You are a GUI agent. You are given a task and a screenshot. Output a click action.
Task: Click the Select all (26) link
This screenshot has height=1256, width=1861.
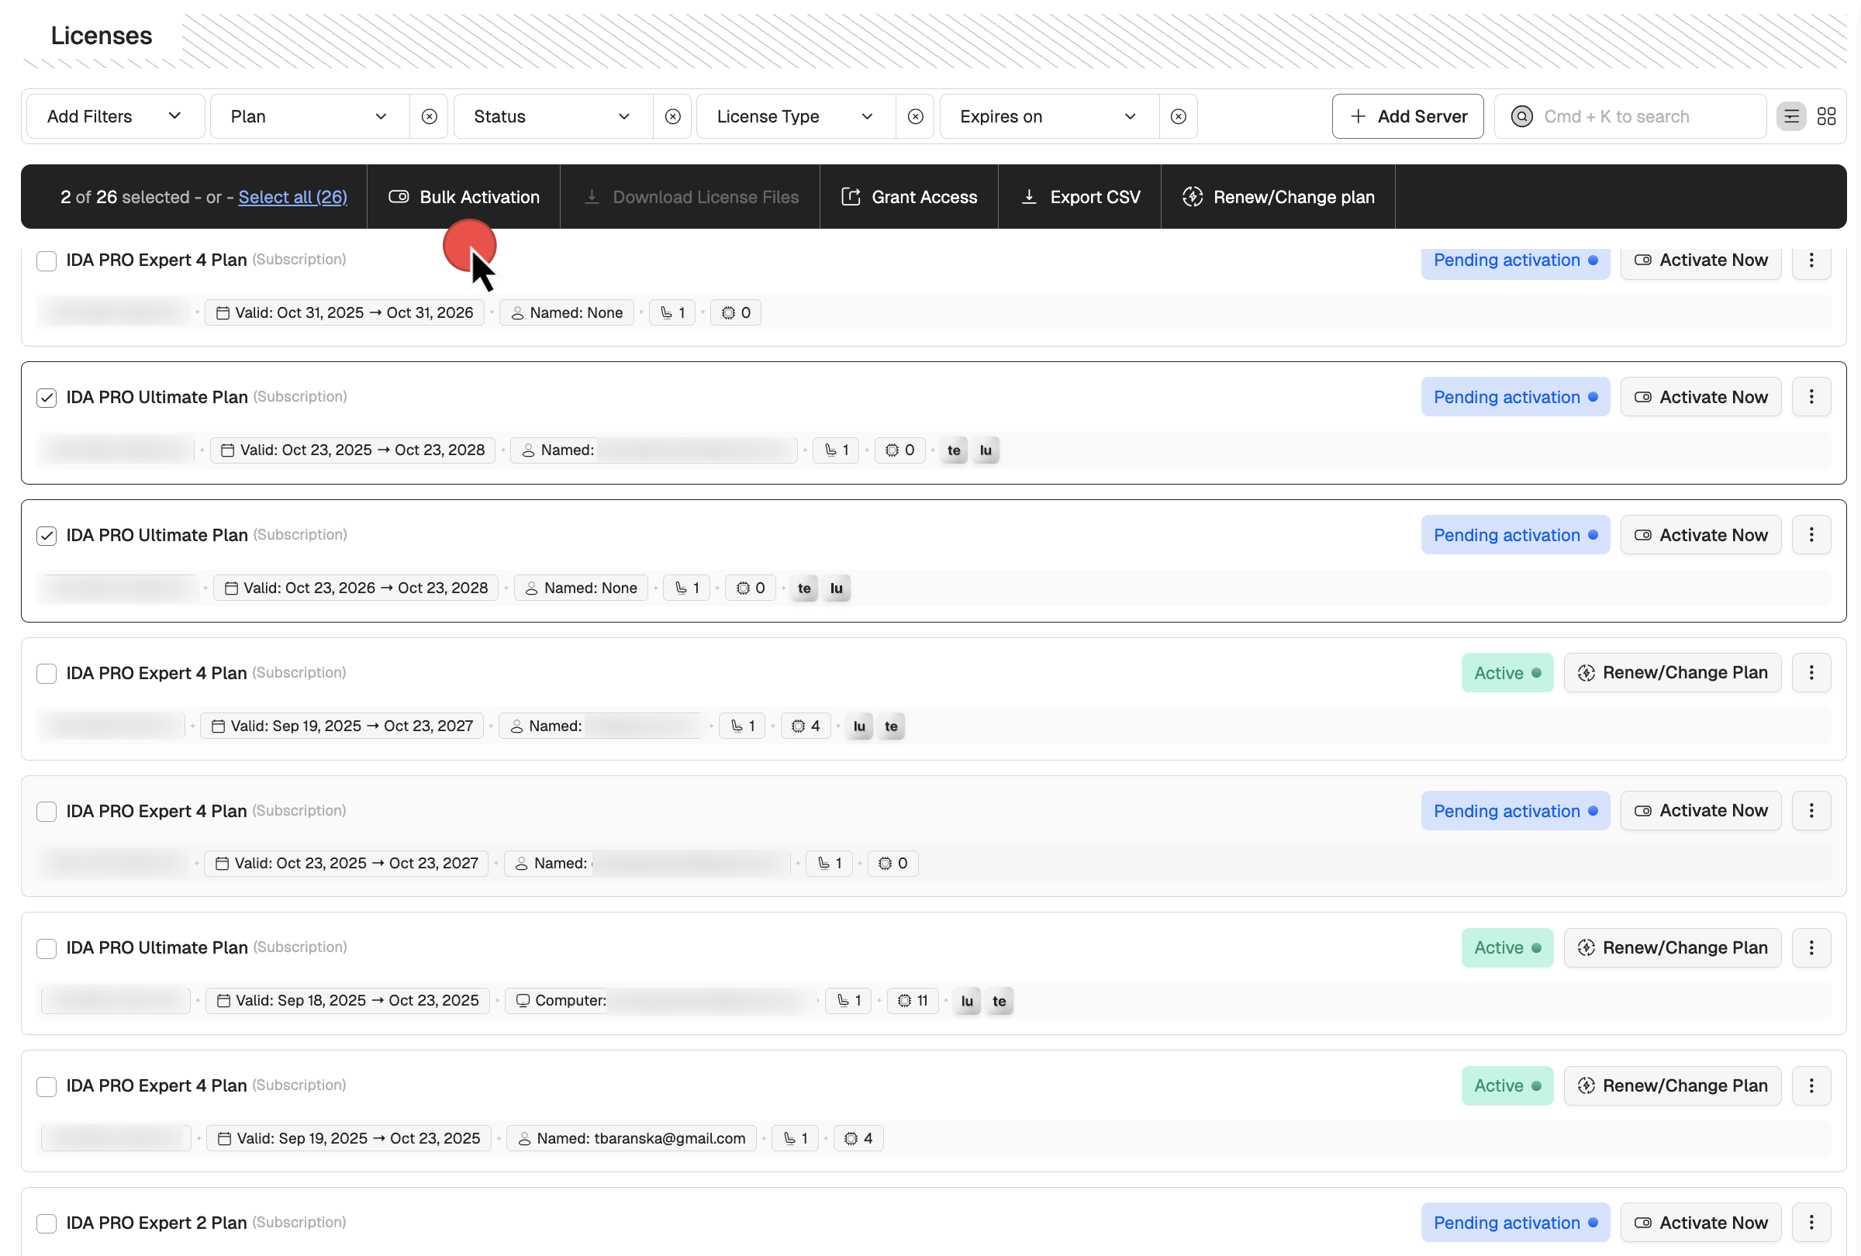point(292,197)
